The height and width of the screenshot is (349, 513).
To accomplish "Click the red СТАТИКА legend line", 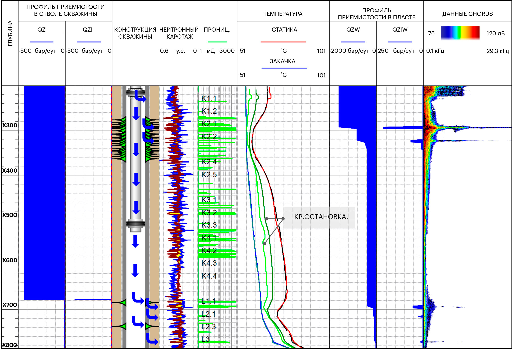I will [x=283, y=42].
